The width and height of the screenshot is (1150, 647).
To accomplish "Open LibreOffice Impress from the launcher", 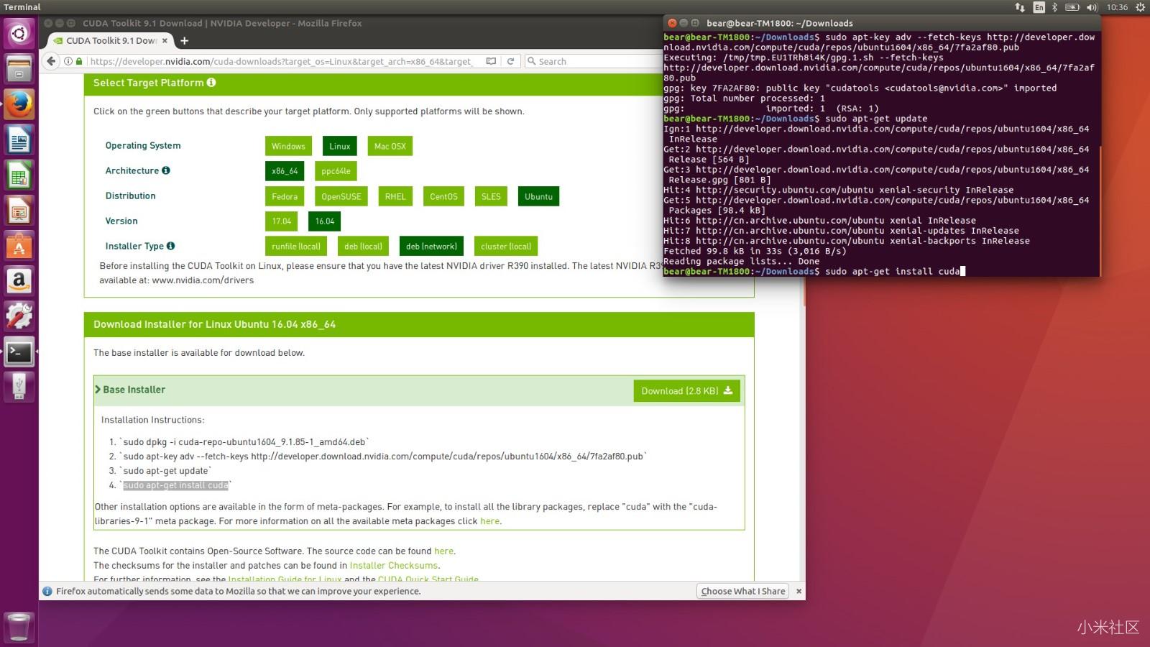I will [x=19, y=210].
